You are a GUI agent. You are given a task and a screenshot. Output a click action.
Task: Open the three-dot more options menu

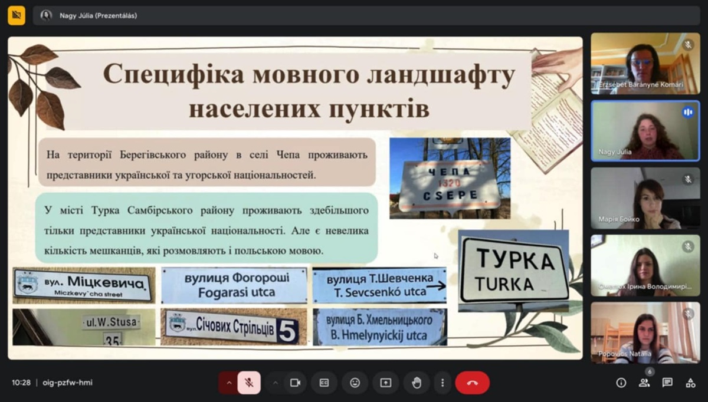(442, 383)
